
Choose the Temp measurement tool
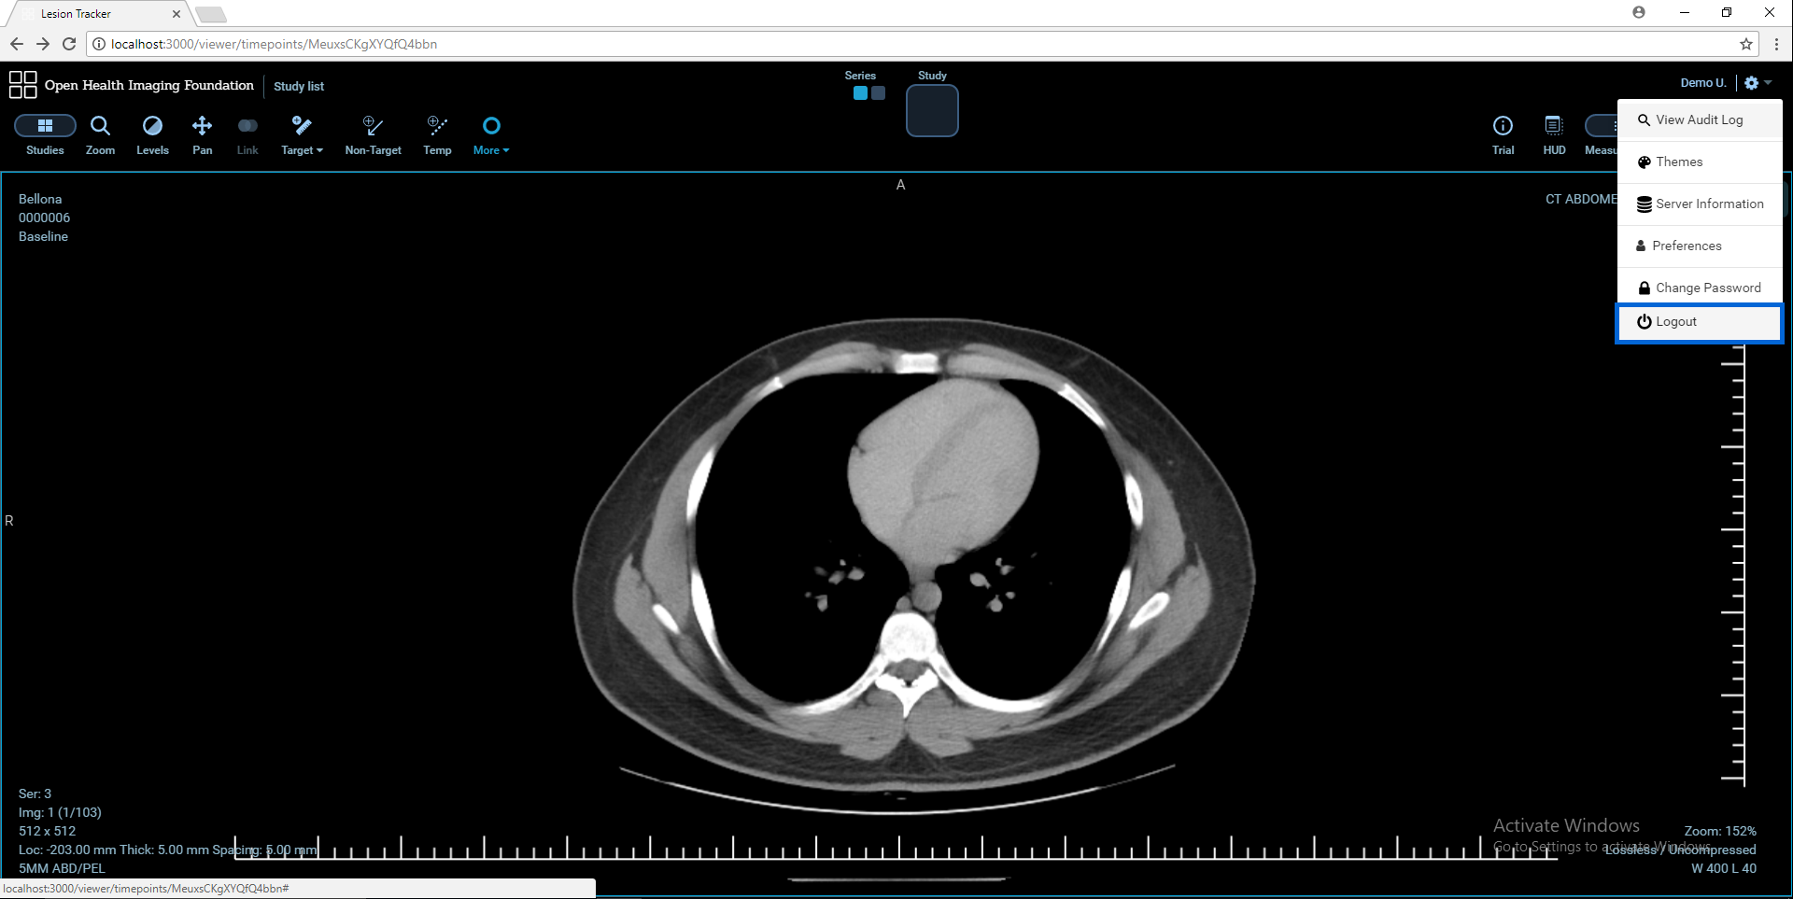(437, 134)
